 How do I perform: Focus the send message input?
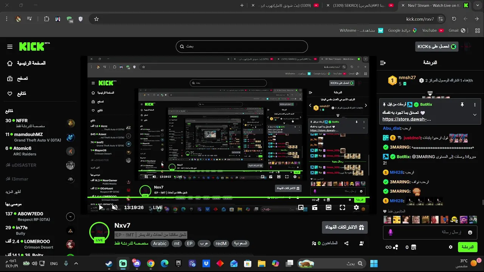(430, 232)
